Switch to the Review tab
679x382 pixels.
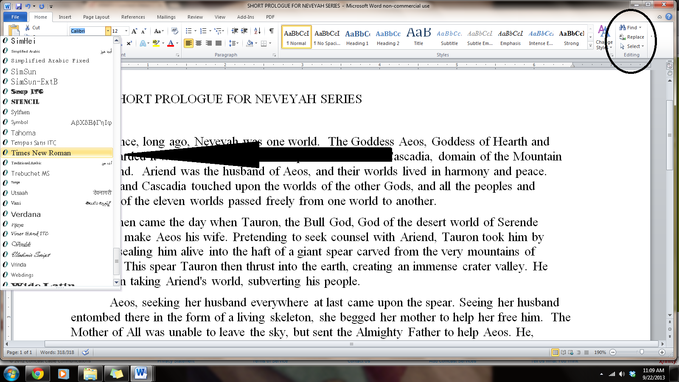(x=195, y=17)
